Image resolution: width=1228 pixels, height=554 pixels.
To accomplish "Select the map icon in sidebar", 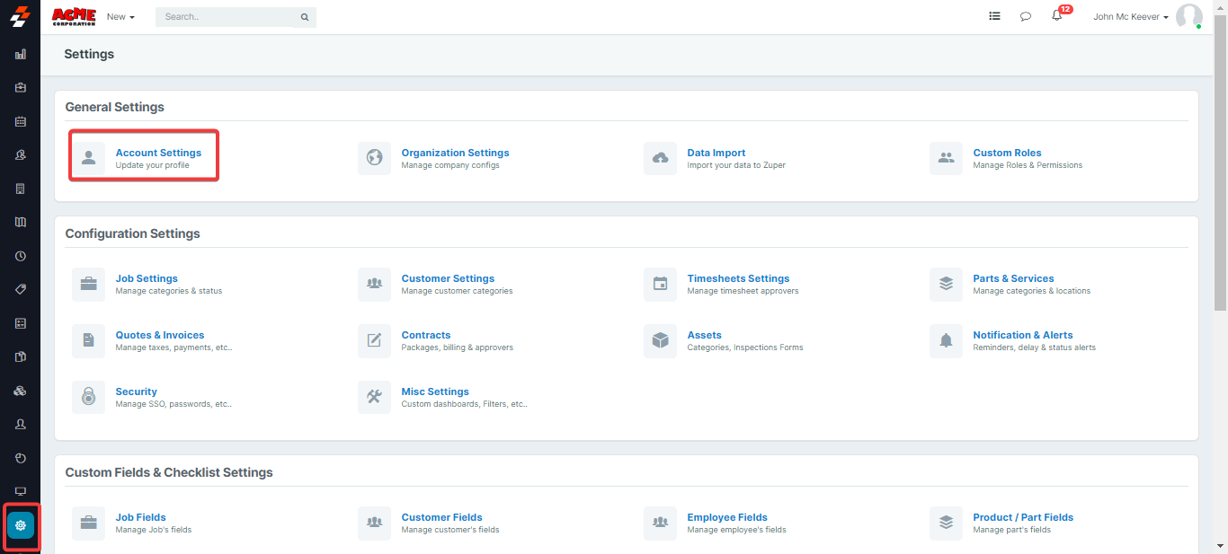I will point(21,222).
